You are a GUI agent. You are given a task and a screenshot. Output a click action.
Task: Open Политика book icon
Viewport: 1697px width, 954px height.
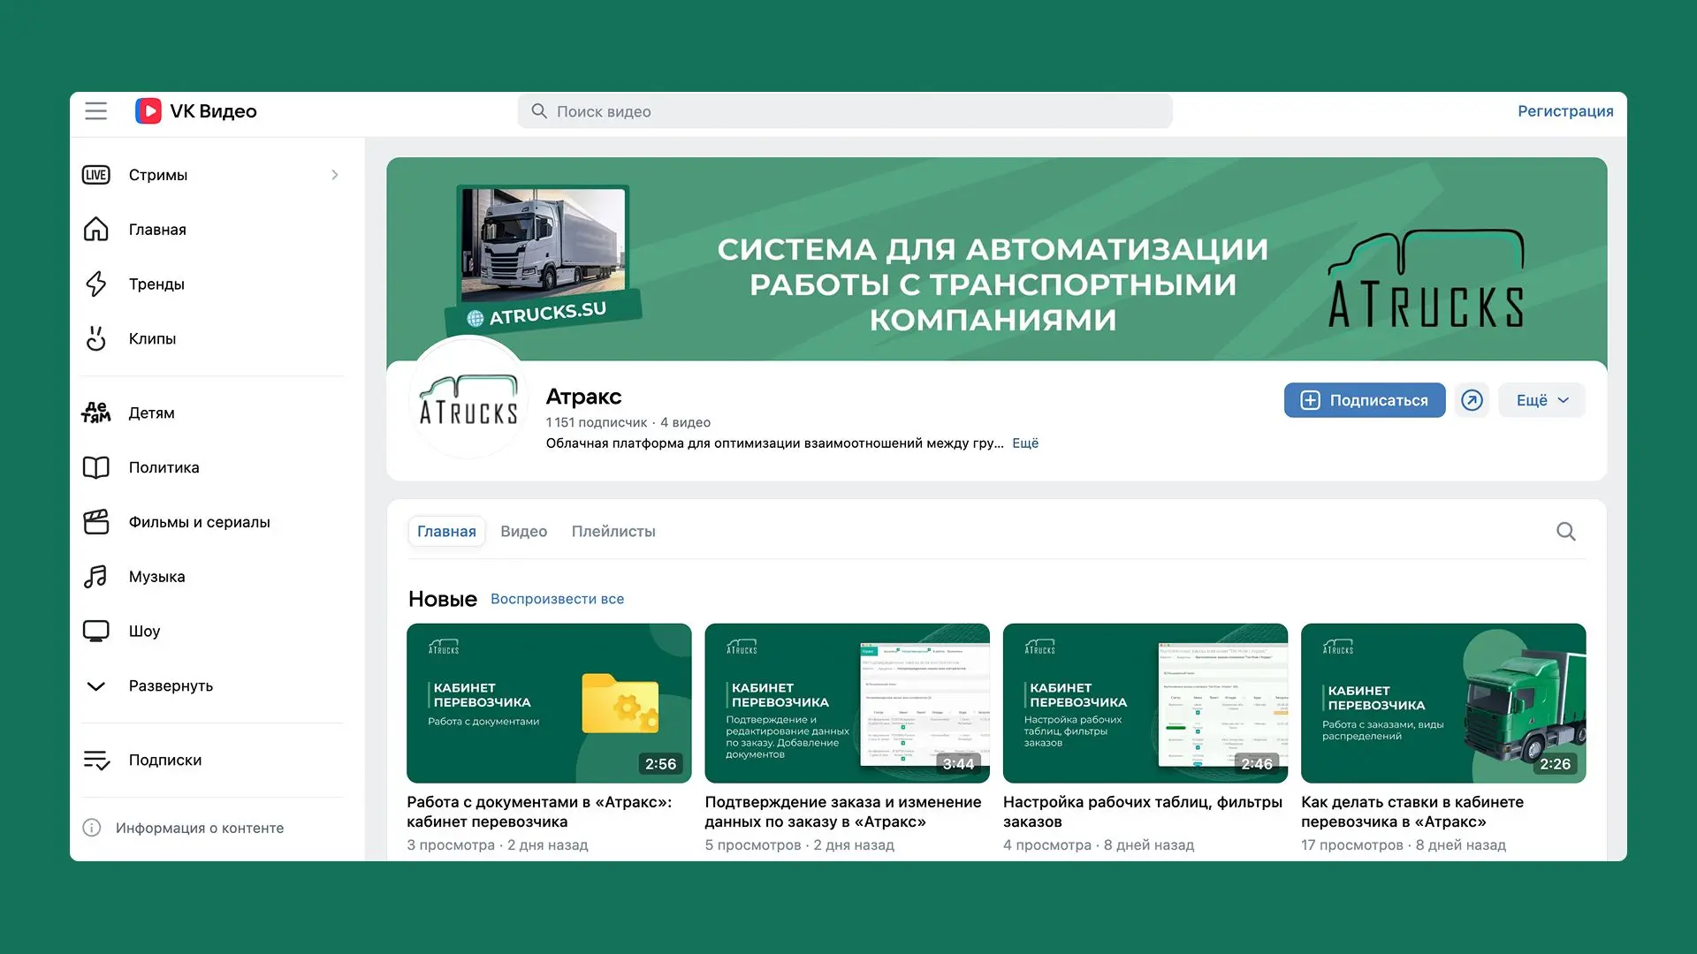tap(95, 467)
